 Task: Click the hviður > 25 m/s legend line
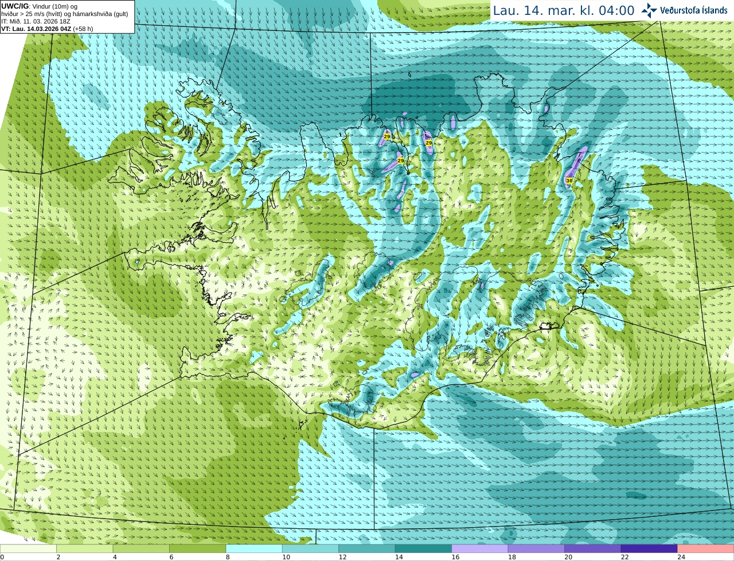click(65, 14)
